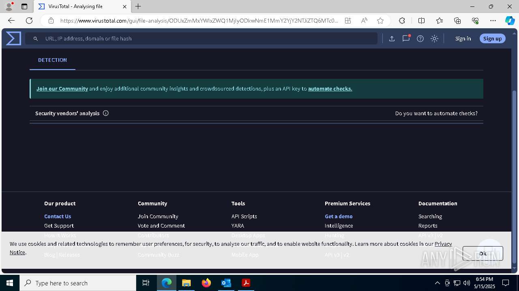Click Get a demo link
Viewport: 519px width, 291px height.
[x=339, y=216]
